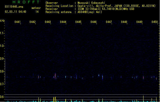160x102 pixels.
Task: Click the 1.0 kHz axis label
Action: click(2, 46)
